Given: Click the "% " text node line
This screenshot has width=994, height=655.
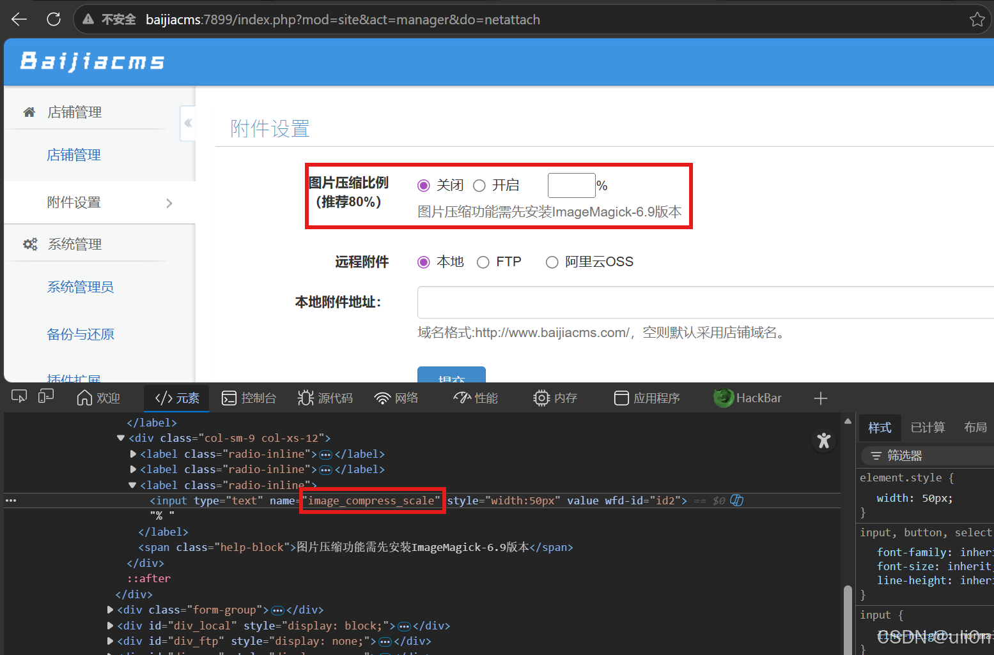Looking at the screenshot, I should (162, 515).
